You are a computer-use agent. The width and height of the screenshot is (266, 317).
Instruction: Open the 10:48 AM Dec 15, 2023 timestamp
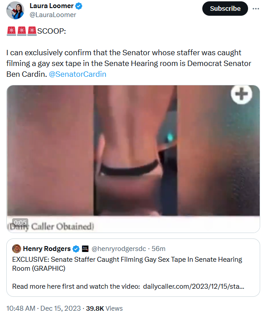coord(44,308)
